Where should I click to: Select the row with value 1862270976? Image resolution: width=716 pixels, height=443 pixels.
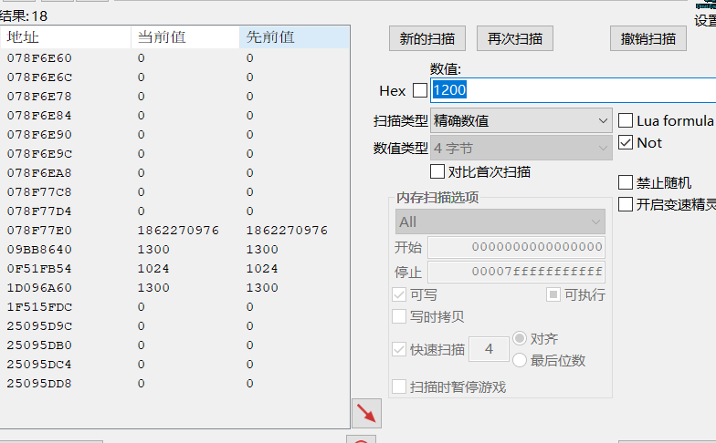tap(177, 230)
